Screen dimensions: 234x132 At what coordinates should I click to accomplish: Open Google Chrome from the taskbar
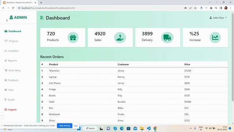coord(155,128)
